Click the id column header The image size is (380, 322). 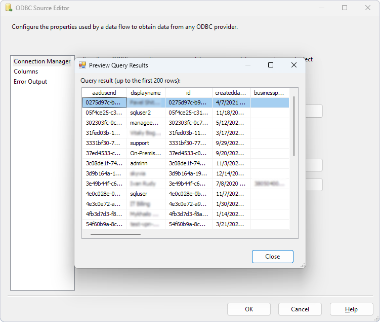pos(188,93)
